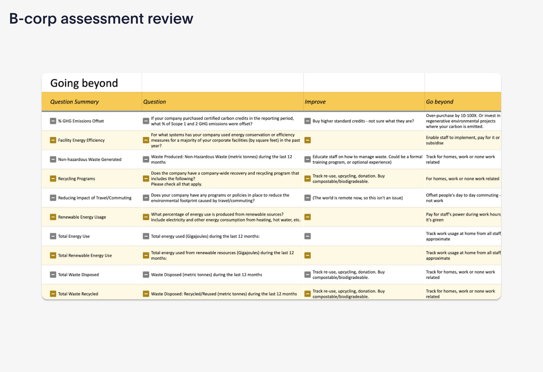Click minus icon before travel/commuting footprint question

[146, 198]
